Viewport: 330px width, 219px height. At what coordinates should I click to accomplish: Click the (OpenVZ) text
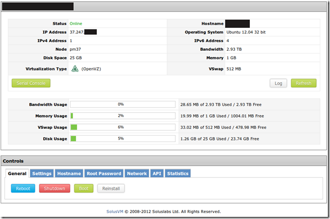coord(91,69)
